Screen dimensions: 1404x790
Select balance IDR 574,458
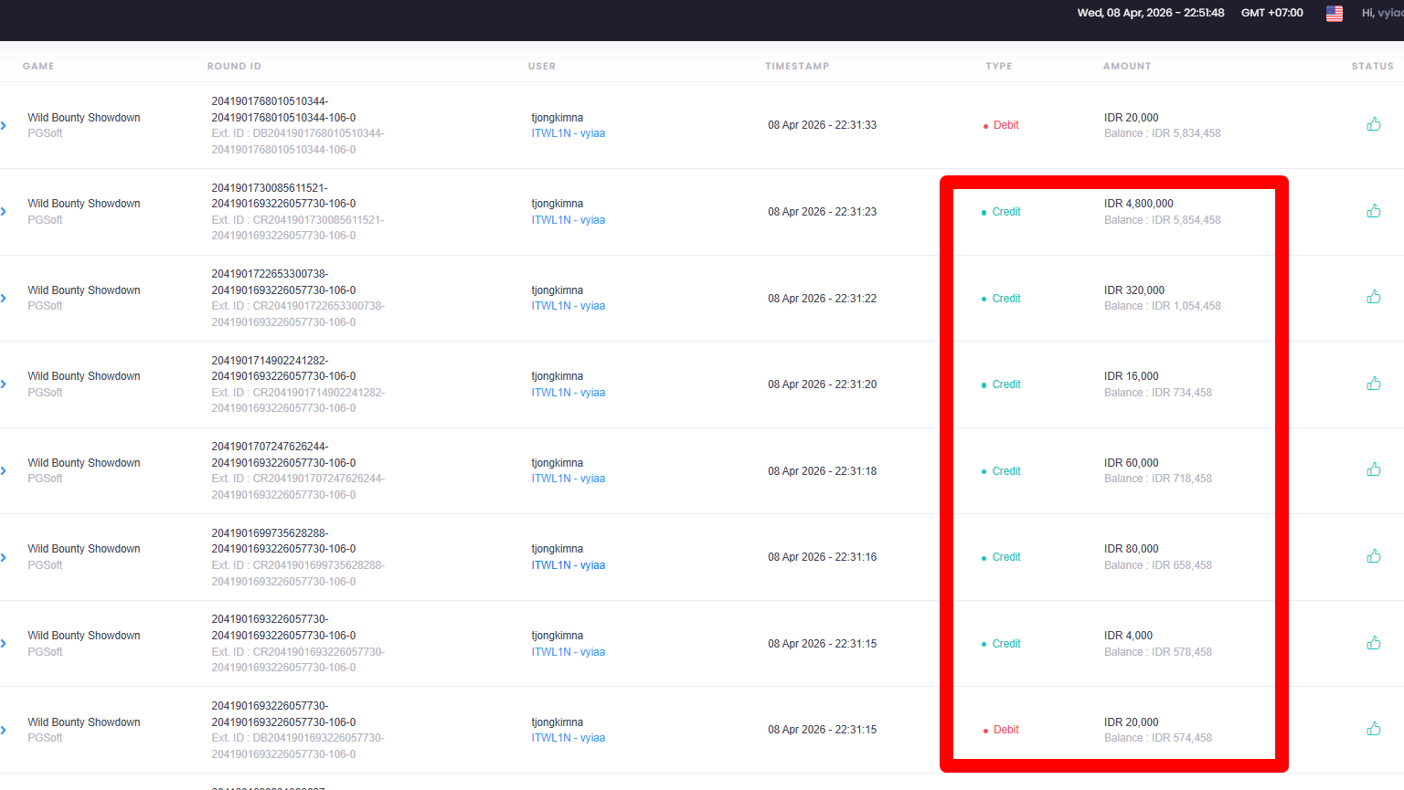(x=1181, y=738)
